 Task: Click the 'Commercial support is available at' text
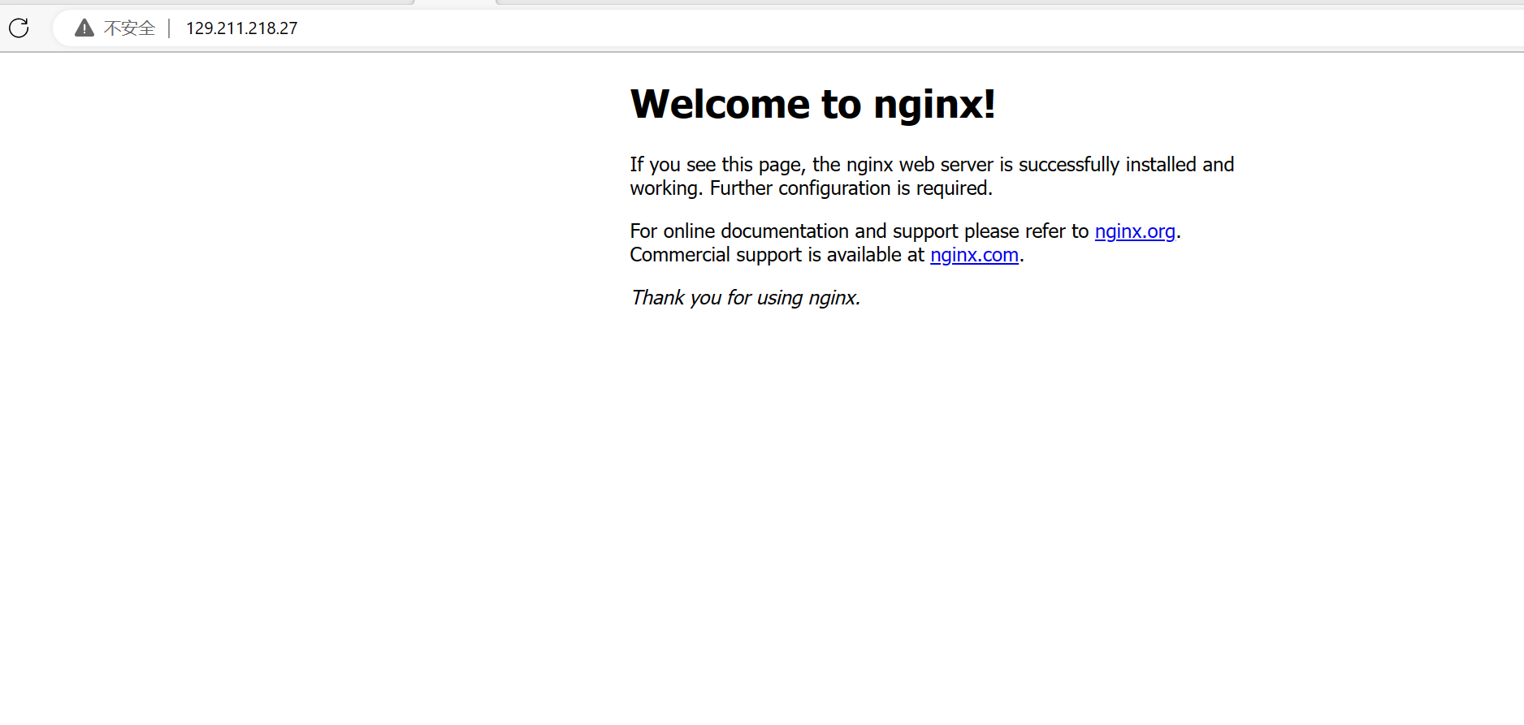pyautogui.click(x=777, y=255)
